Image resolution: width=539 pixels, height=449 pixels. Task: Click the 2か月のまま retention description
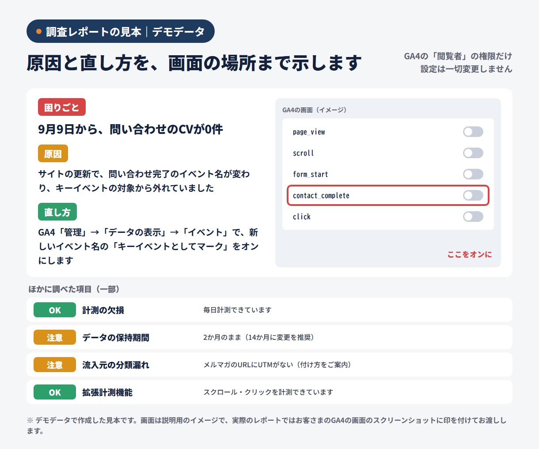258,337
